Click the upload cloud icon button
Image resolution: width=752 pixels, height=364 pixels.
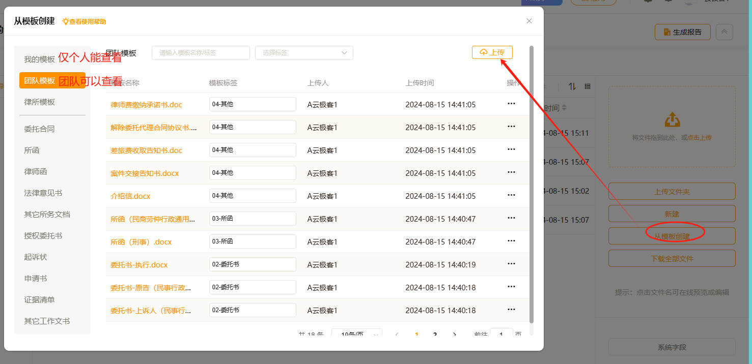pyautogui.click(x=492, y=52)
